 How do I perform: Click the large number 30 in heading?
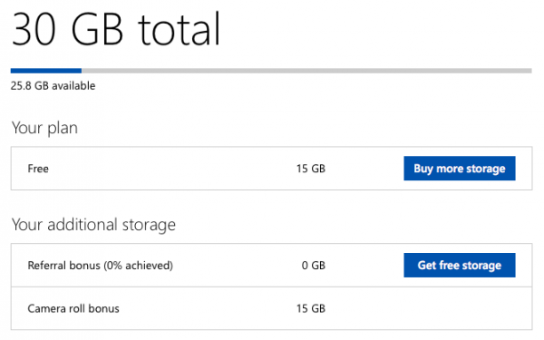click(34, 29)
